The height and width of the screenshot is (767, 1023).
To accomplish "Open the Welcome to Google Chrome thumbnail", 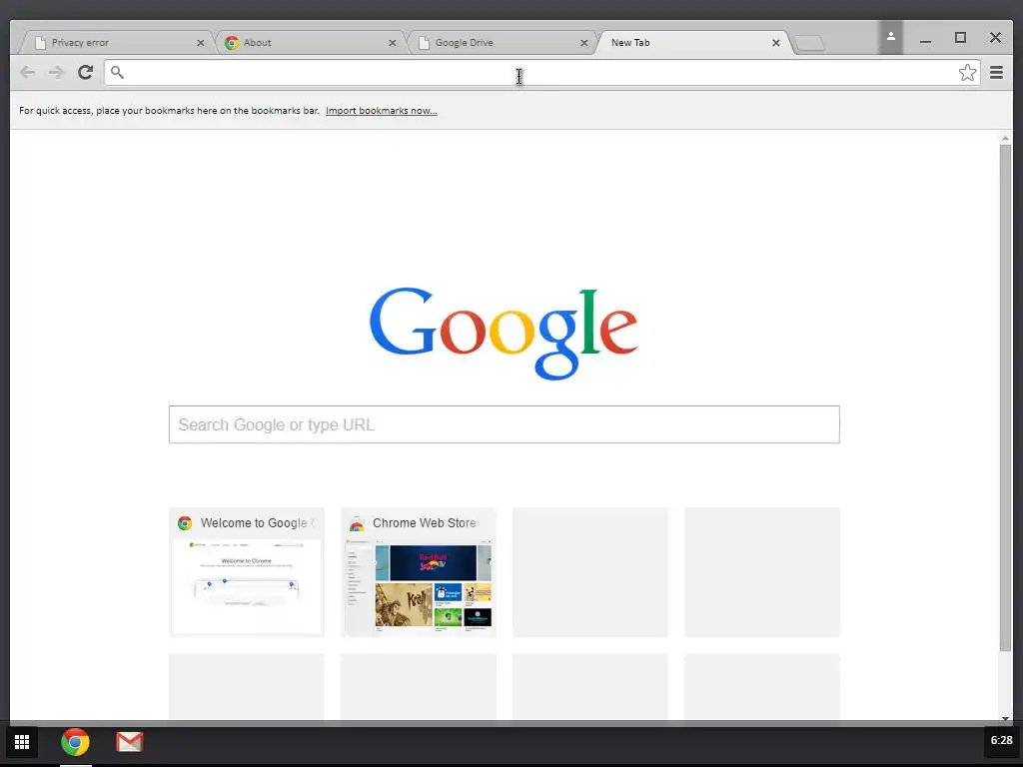I will pyautogui.click(x=247, y=572).
